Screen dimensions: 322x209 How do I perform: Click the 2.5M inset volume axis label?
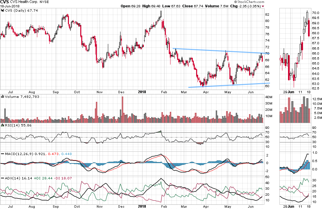[x=317, y=117]
